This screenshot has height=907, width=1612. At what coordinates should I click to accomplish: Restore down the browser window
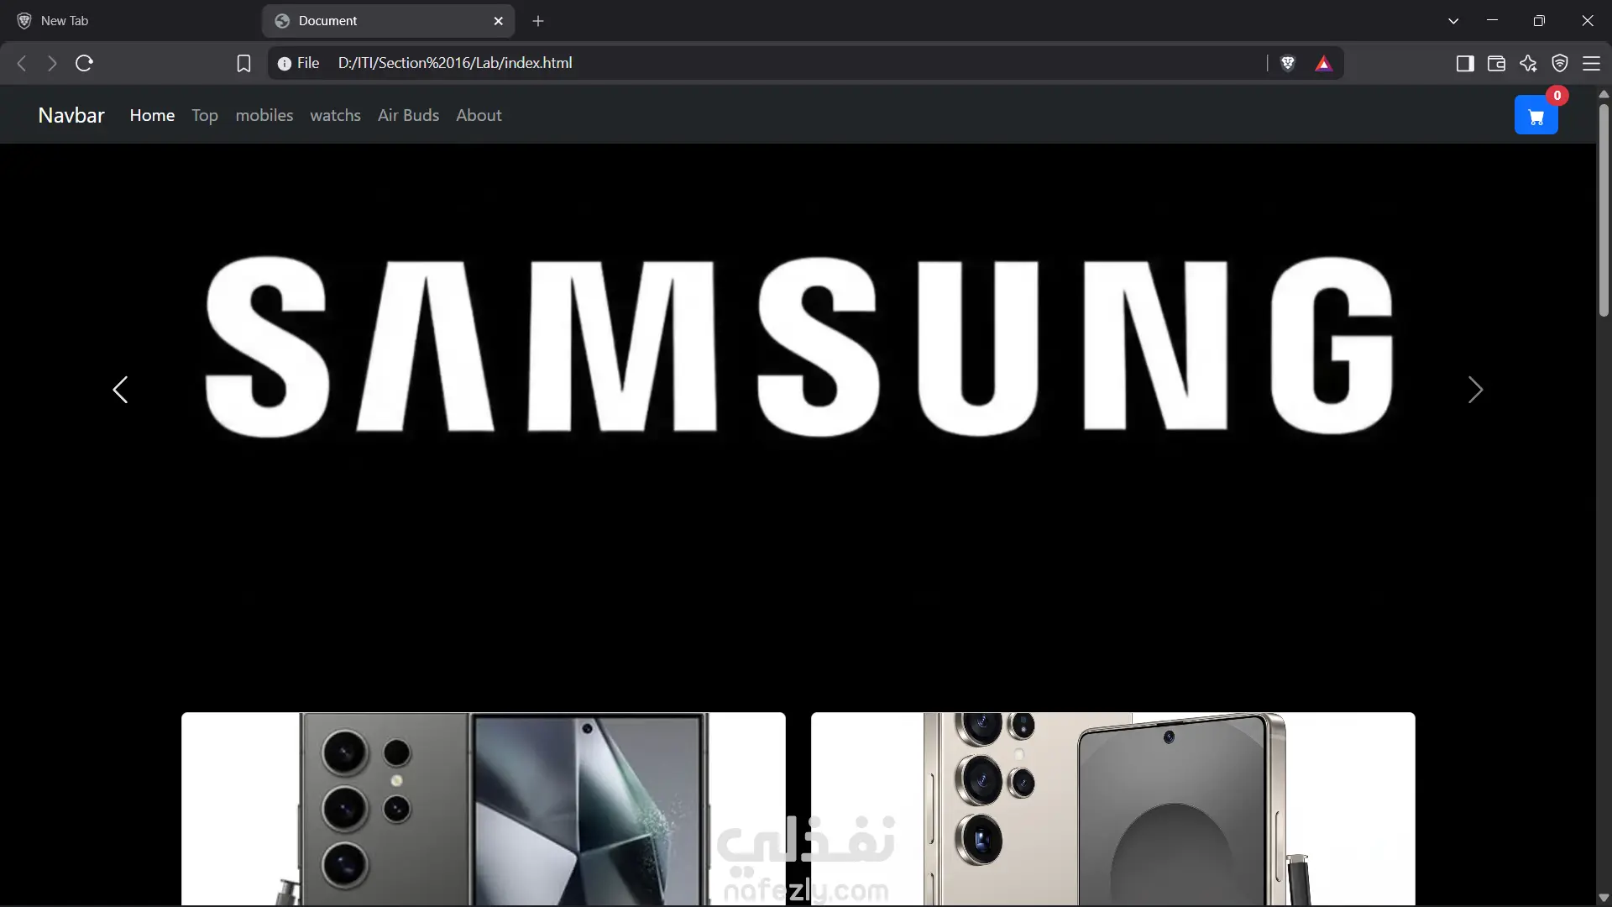click(1539, 21)
